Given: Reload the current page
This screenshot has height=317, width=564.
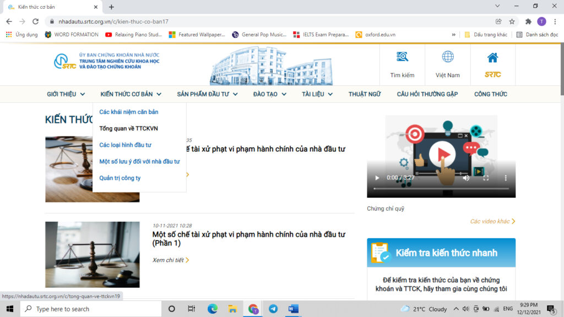Looking at the screenshot, I should 35,21.
